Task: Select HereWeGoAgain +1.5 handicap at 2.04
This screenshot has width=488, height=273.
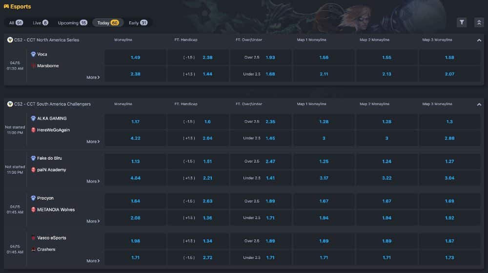Action: tap(198, 138)
